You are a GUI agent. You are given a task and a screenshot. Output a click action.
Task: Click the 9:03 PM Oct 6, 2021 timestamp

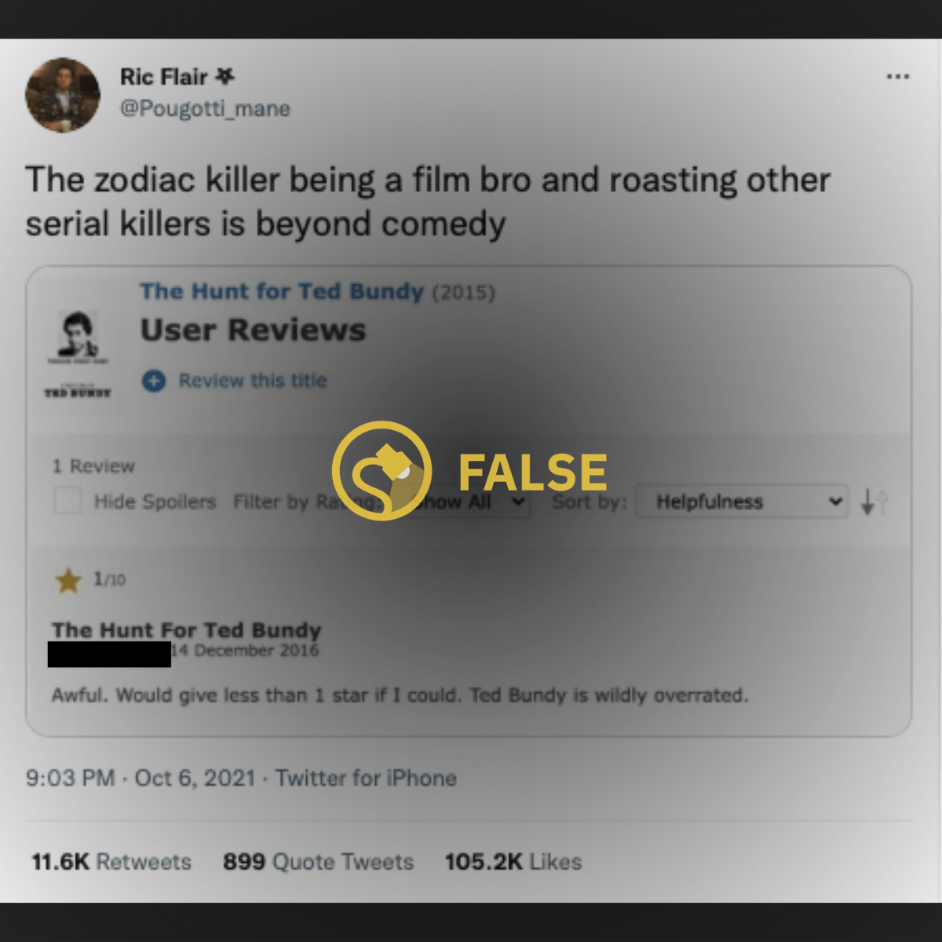coord(141,778)
